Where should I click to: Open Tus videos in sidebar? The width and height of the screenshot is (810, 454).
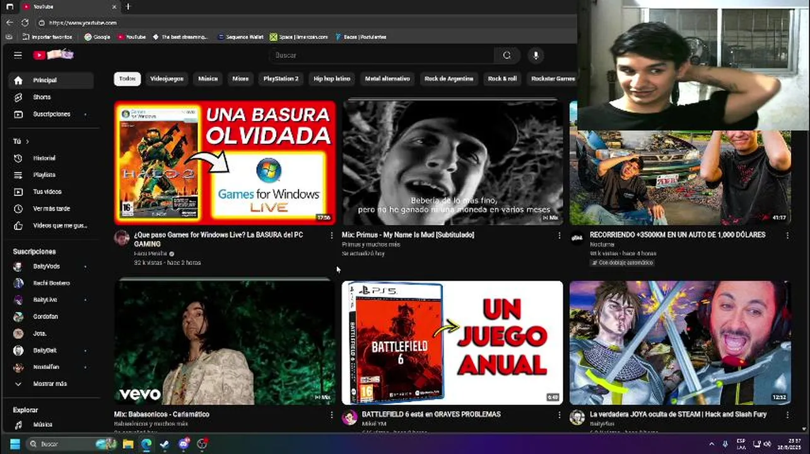(x=50, y=192)
